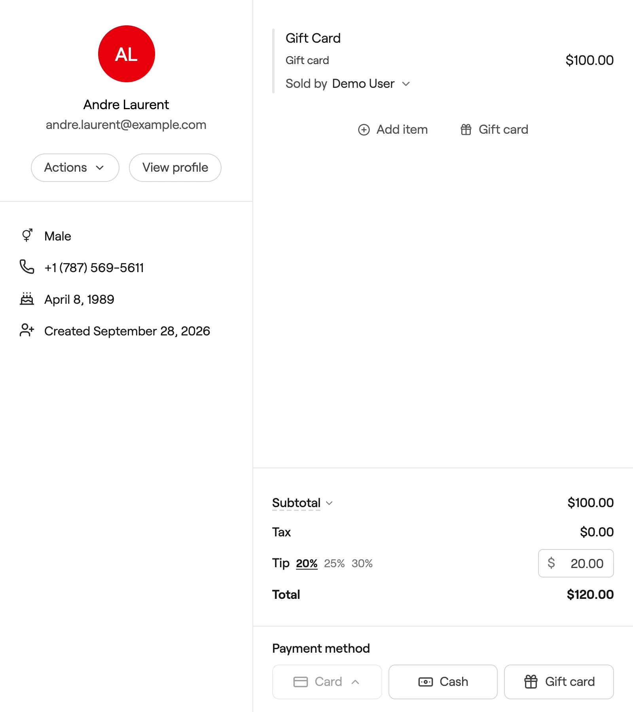Click the Gift Card line item title
The image size is (633, 712).
pyautogui.click(x=313, y=38)
